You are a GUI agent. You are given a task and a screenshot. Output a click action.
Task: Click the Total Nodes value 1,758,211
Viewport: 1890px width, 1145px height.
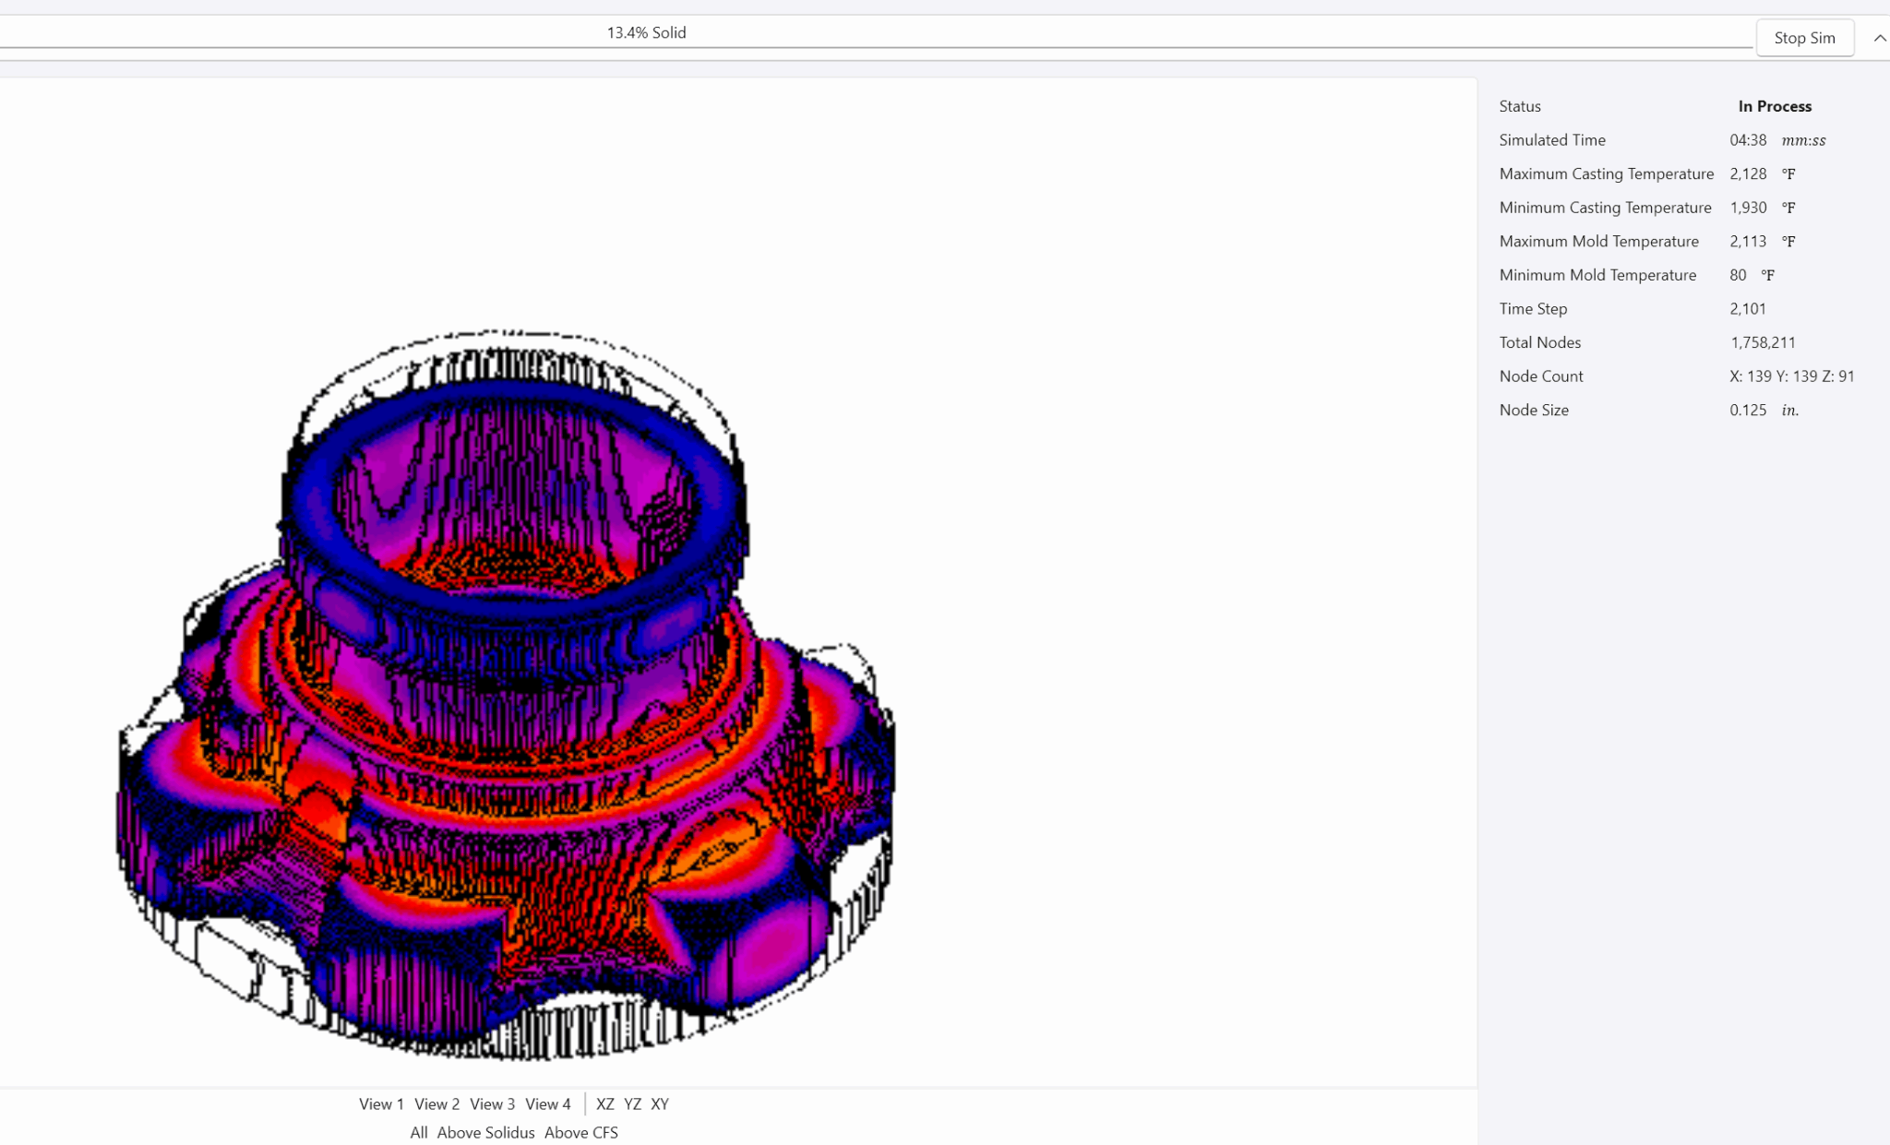click(1763, 342)
